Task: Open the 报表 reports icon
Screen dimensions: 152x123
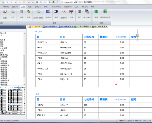Action: click(x=96, y=14)
